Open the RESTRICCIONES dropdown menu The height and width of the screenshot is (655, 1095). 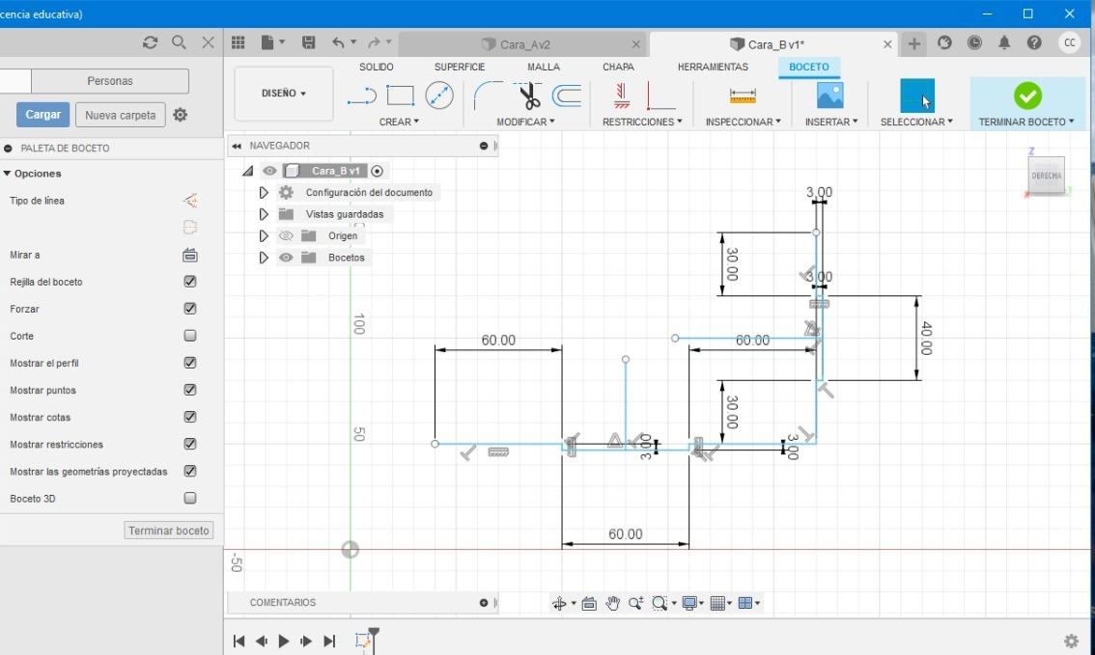tap(642, 122)
